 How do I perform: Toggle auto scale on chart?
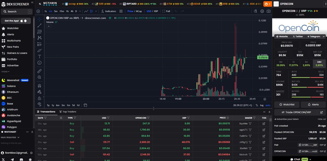coord(268,105)
